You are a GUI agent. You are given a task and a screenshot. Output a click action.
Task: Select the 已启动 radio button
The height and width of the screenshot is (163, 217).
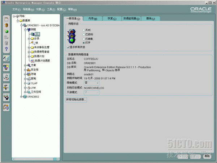pyautogui.click(x=84, y=34)
